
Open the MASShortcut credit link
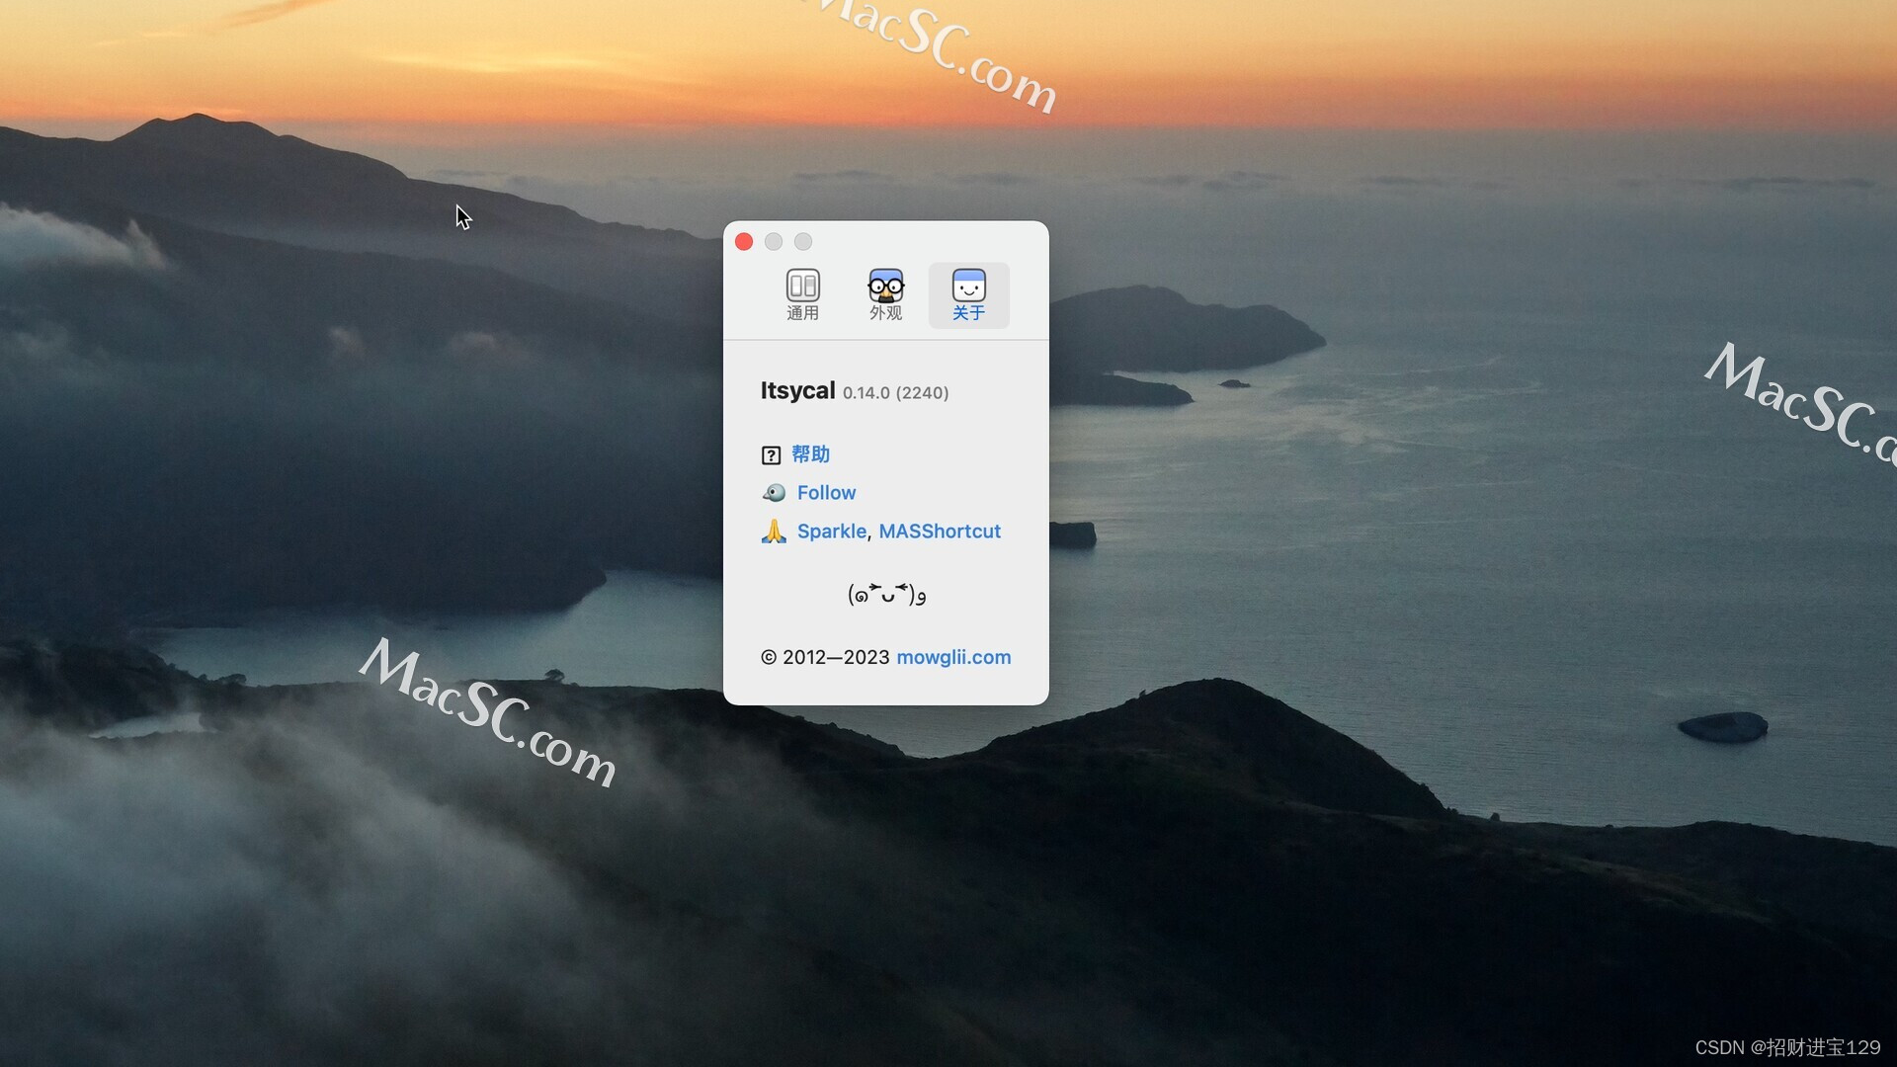940,532
